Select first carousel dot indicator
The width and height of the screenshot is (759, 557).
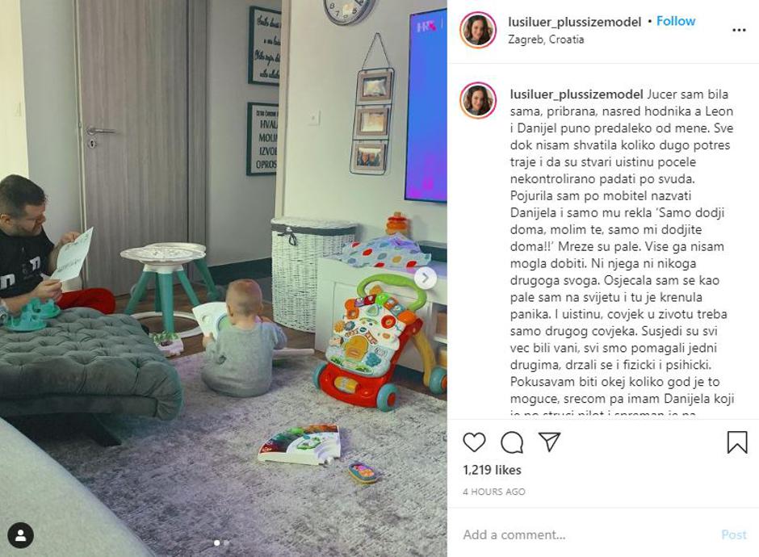(217, 543)
